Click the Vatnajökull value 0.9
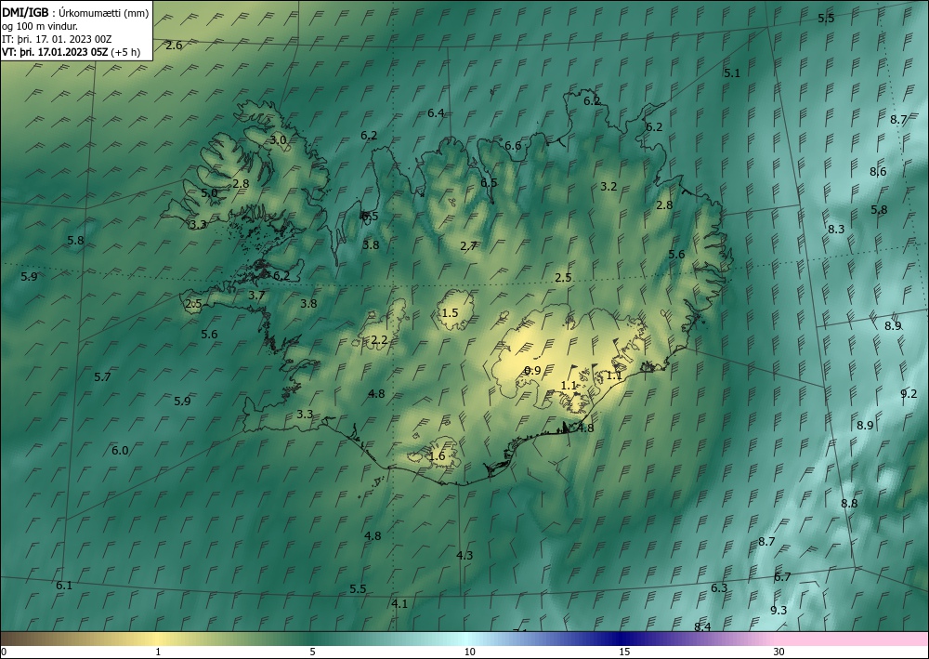This screenshot has width=929, height=659. pyautogui.click(x=532, y=371)
